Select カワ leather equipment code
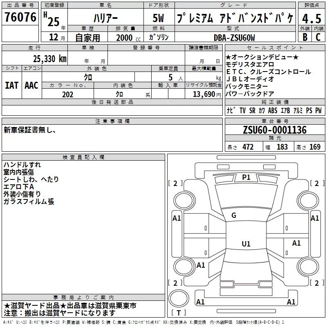 point(262,110)
